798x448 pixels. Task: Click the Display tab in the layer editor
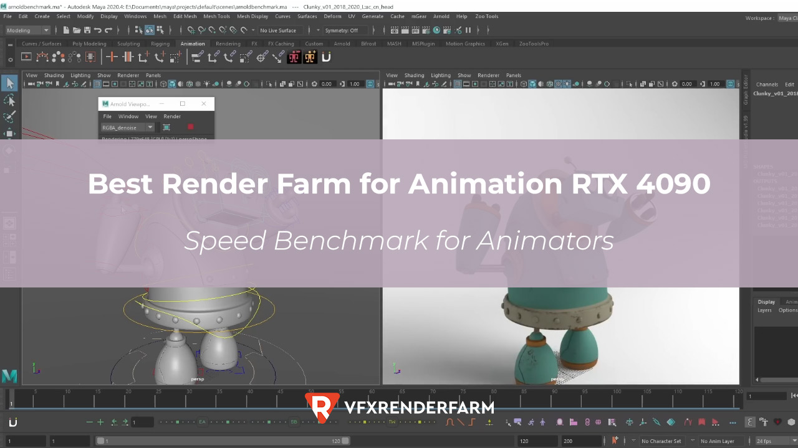pyautogui.click(x=766, y=302)
